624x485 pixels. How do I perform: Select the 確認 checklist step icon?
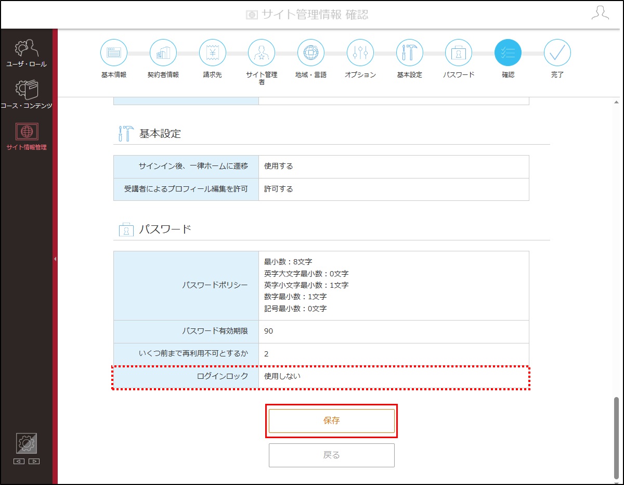[x=508, y=53]
